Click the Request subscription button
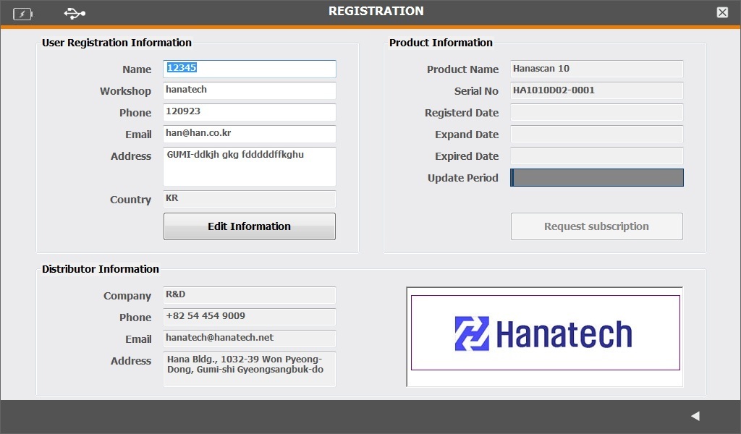The image size is (741, 434). pyautogui.click(x=596, y=226)
